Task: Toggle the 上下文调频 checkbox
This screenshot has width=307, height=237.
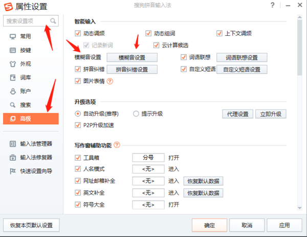Action: (220, 33)
